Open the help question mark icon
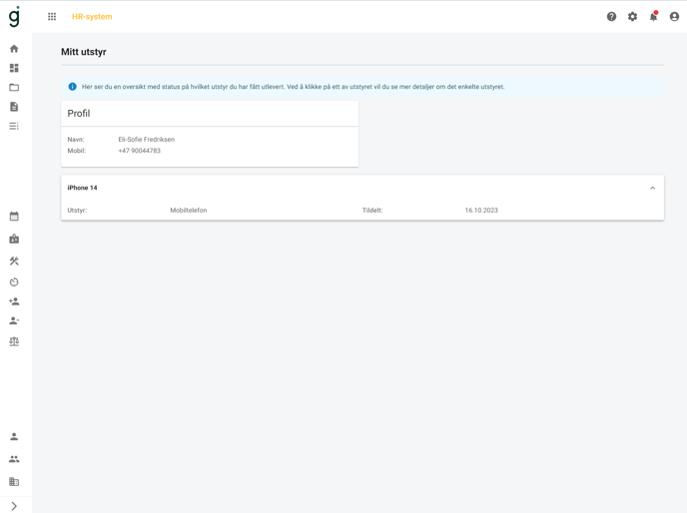This screenshot has width=687, height=513. (611, 17)
